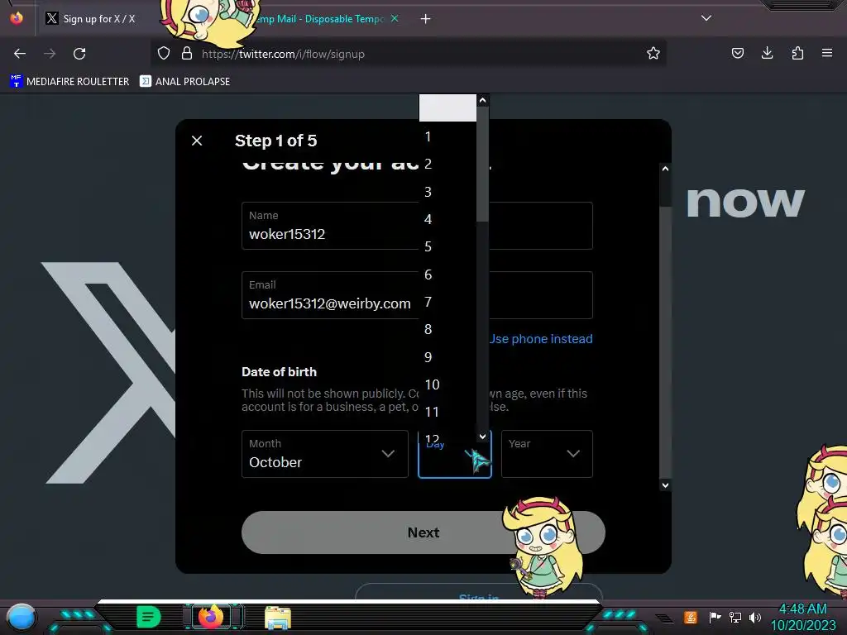Open the Year dropdown
Viewport: 847px width, 635px height.
(x=547, y=454)
